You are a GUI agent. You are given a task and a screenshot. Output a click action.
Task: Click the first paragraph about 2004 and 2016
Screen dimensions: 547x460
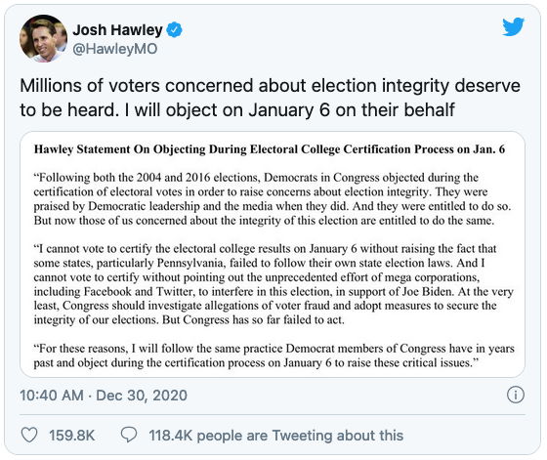click(x=273, y=199)
